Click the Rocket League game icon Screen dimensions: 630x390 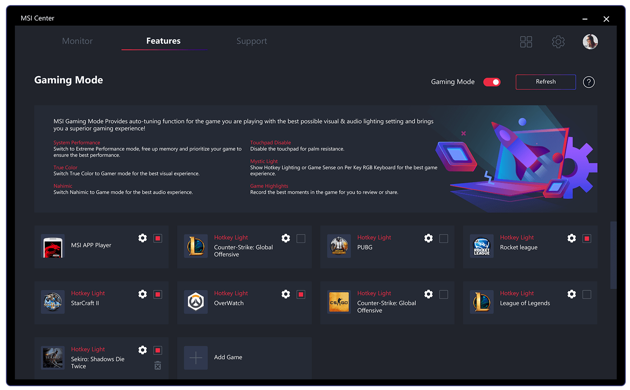click(482, 246)
